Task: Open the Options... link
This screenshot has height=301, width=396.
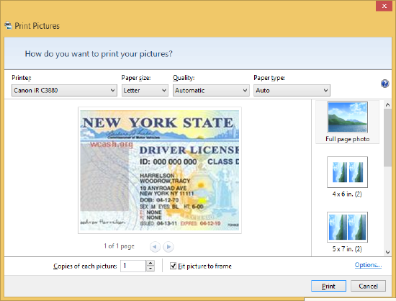Action: [368, 265]
